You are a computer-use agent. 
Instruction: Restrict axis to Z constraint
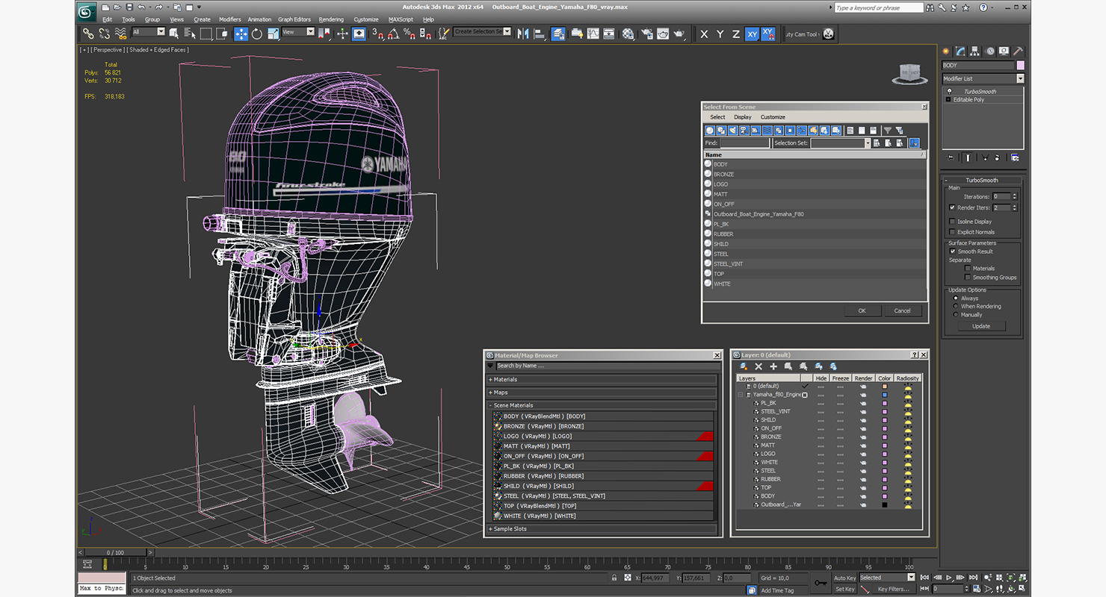[x=736, y=34]
